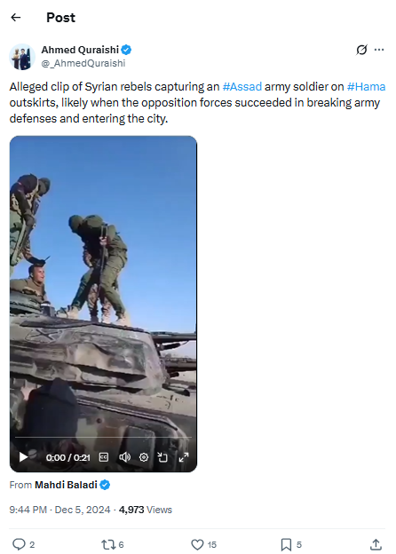
Task: Open the Grok explain icon beside the post
Action: (x=361, y=50)
